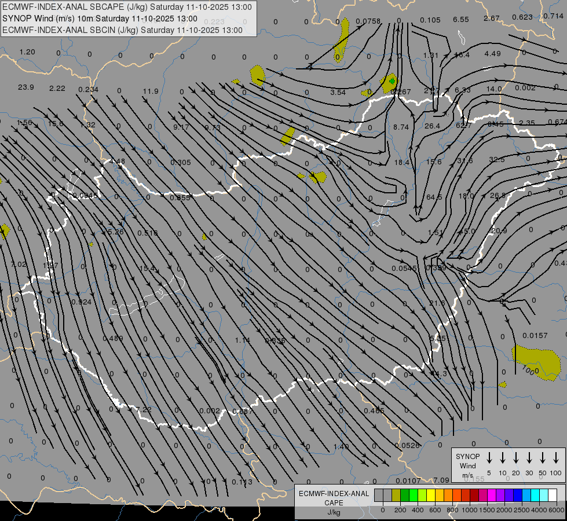Screen dimensions: 567x521
Task: Pick the lime yellow-green legend swatch
Action: 422,495
